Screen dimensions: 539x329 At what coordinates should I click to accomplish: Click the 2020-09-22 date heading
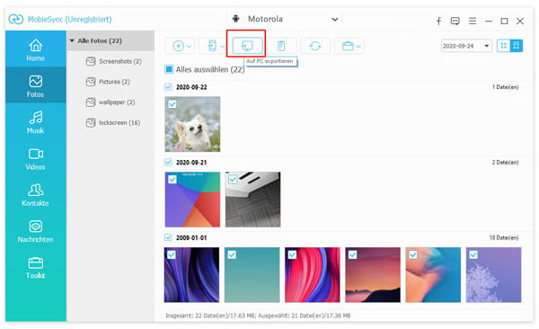[x=191, y=87]
